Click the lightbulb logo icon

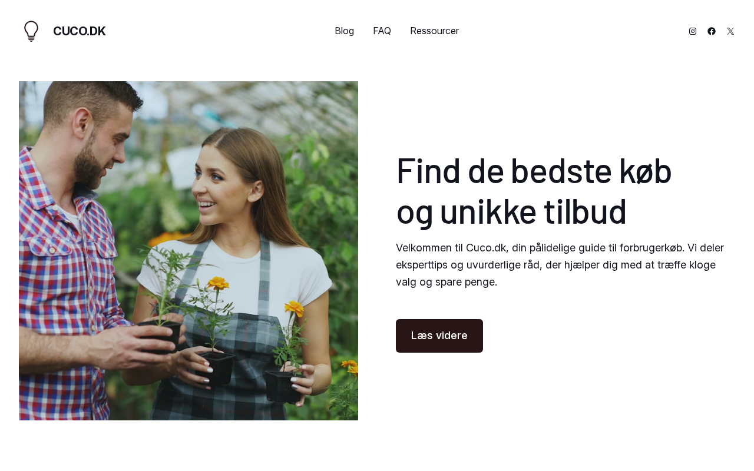point(31,31)
